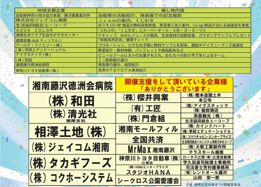Click the large "湘南藤沢徳洲会病院" sponsor box
261x187 pixels.
[x=72, y=85]
